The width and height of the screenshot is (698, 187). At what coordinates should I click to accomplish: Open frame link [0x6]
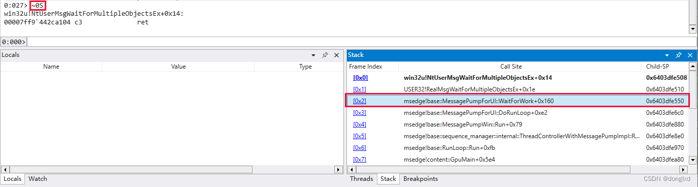[x=360, y=148]
